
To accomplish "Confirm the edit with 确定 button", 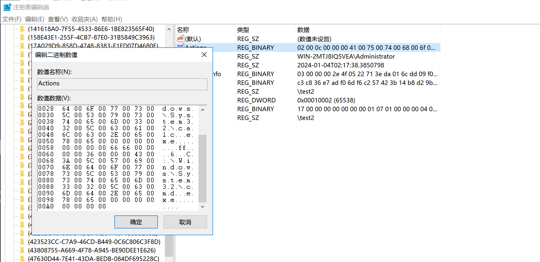I will pyautogui.click(x=136, y=222).
